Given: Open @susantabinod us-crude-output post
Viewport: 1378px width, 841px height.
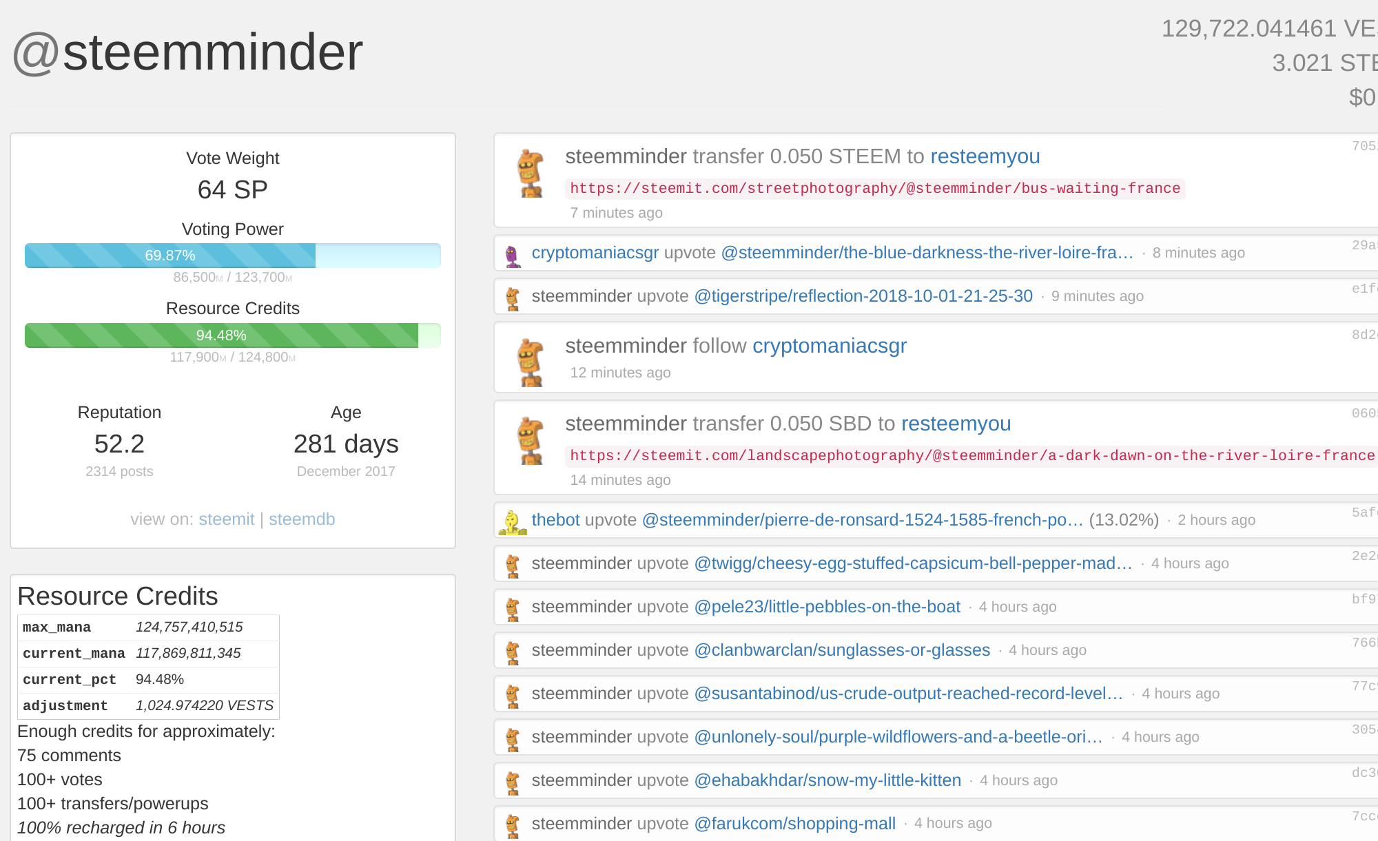Looking at the screenshot, I should point(908,694).
